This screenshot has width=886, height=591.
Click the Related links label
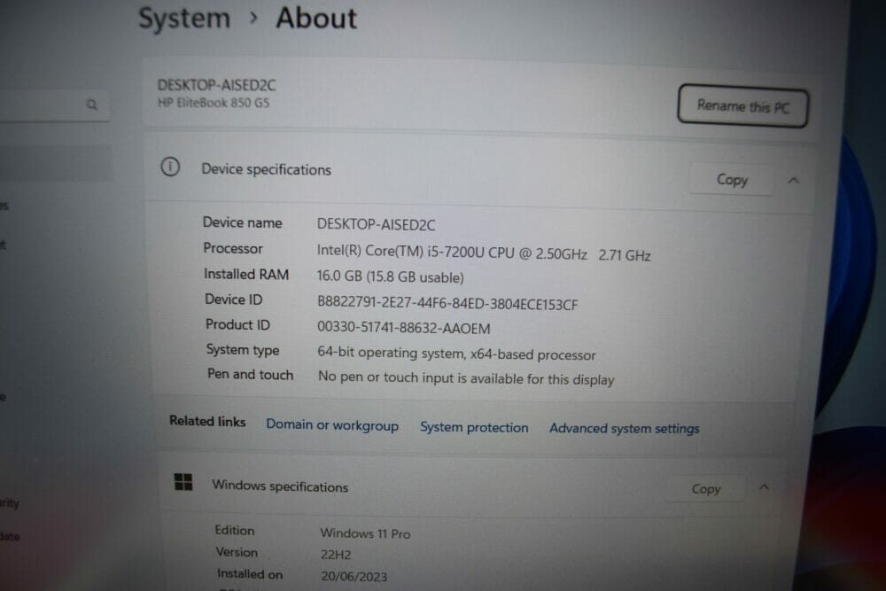(207, 422)
